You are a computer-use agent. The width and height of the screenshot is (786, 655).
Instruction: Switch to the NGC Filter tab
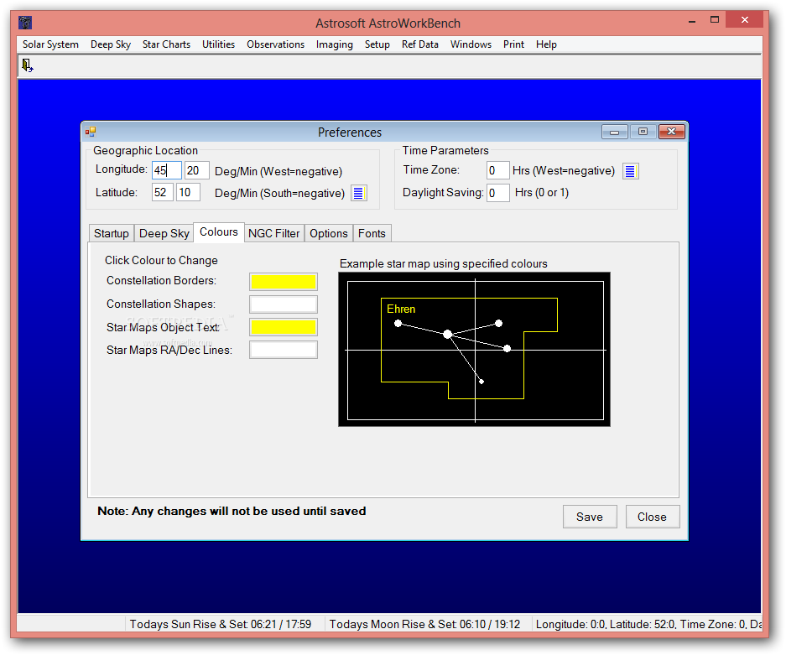point(274,233)
